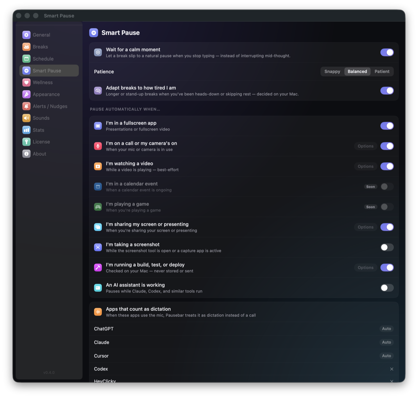Click the dictation waveform icon
The image size is (418, 398).
point(98,312)
